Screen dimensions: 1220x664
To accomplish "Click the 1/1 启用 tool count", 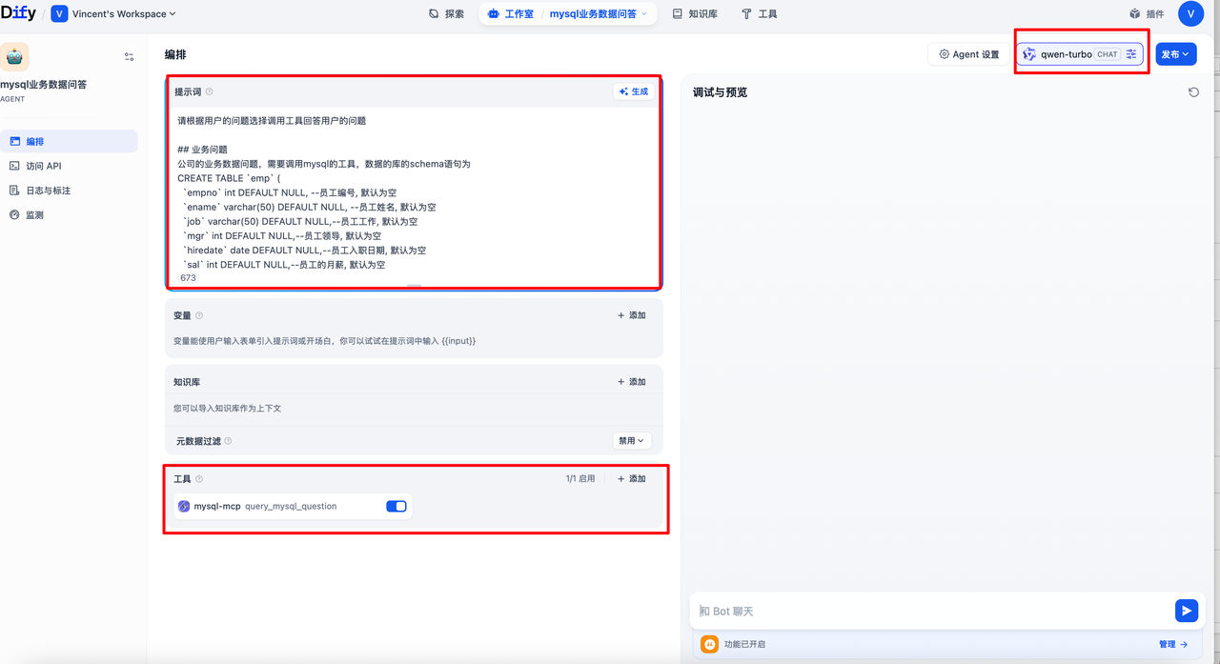I will click(x=579, y=479).
